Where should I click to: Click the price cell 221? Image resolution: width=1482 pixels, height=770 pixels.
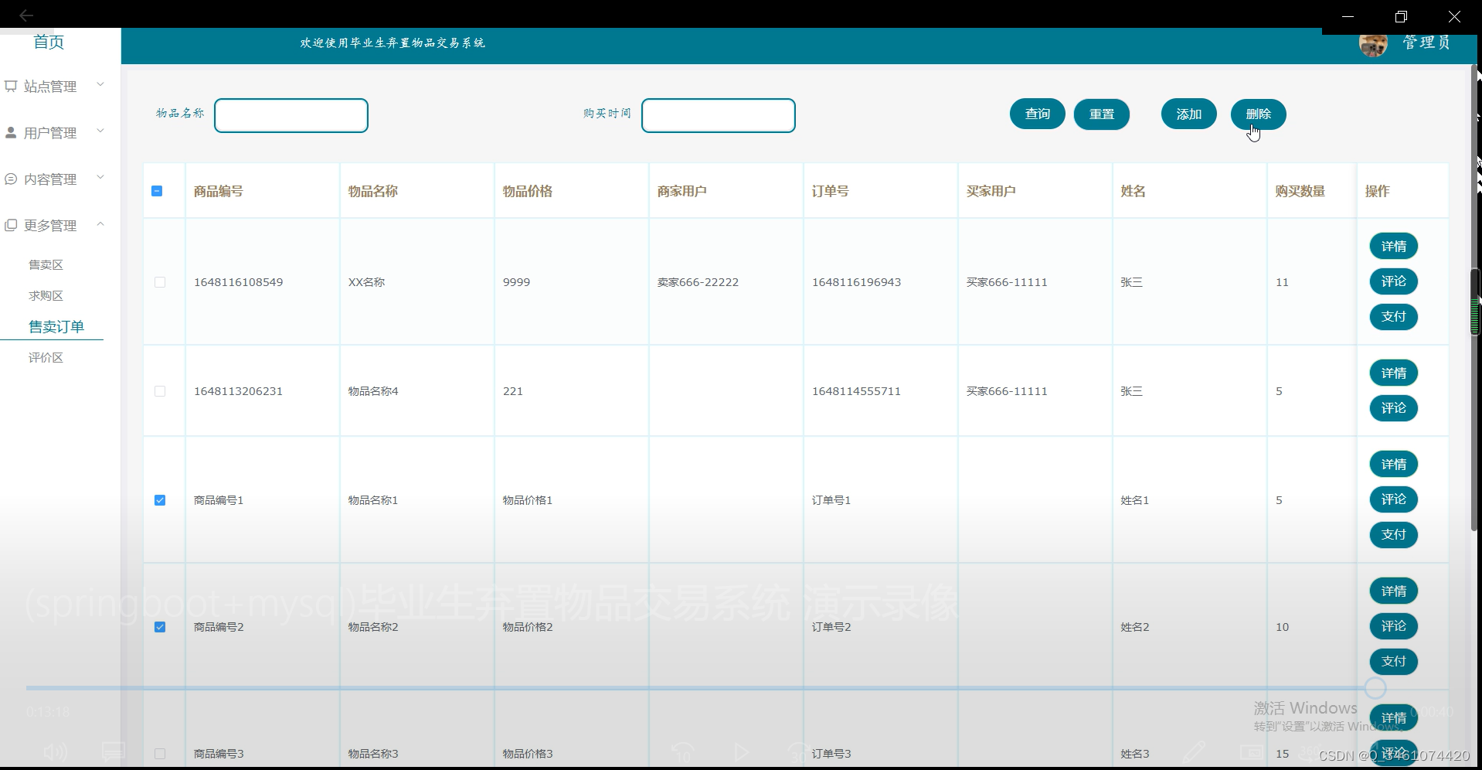click(513, 391)
